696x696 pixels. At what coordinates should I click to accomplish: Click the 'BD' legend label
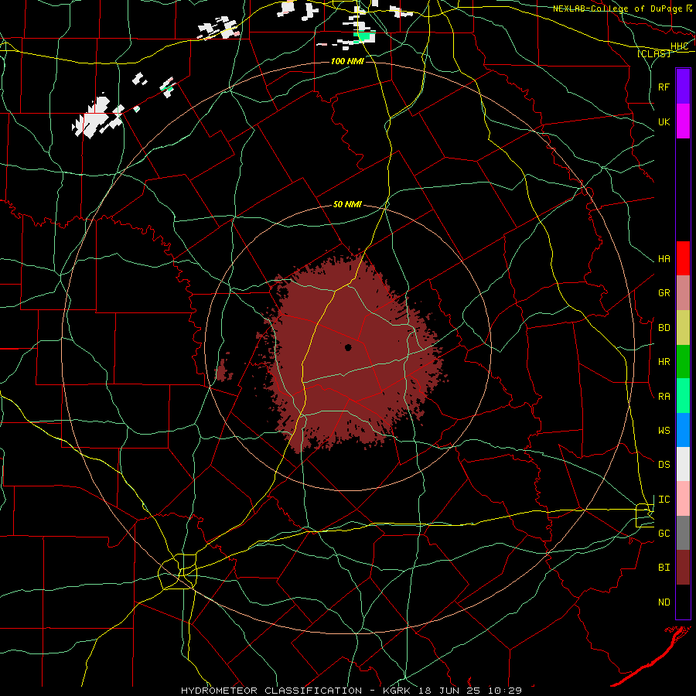(x=664, y=328)
